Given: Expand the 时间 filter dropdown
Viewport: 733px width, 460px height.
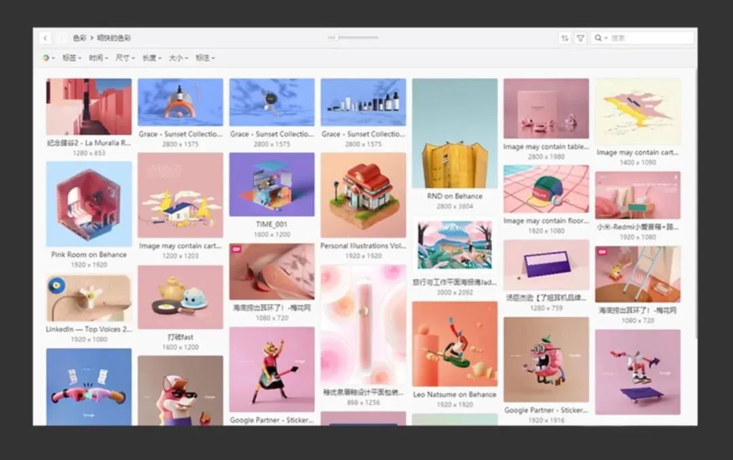Looking at the screenshot, I should point(98,58).
